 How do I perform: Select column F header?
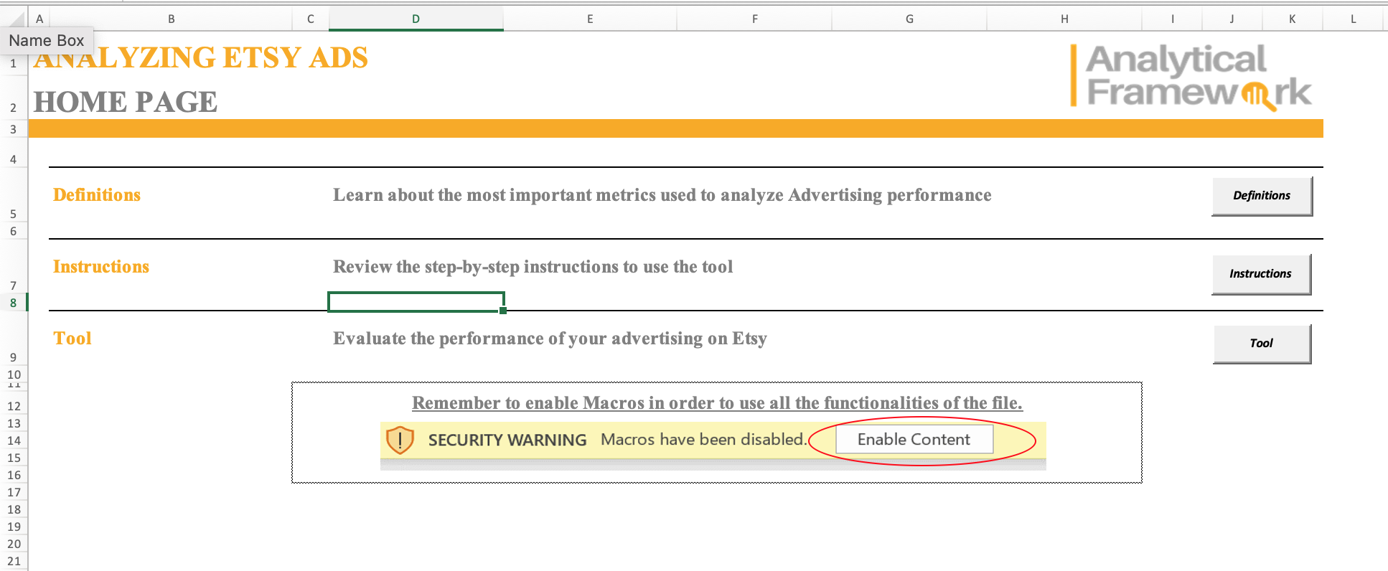pyautogui.click(x=755, y=19)
